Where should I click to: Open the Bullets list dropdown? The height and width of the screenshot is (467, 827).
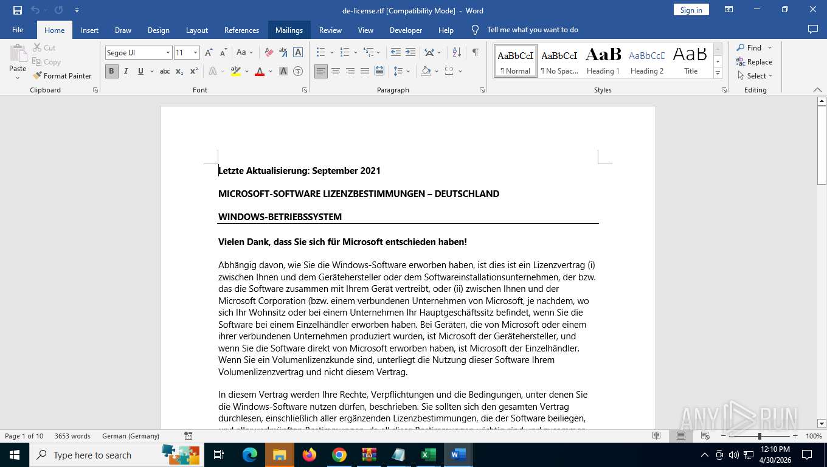tap(332, 53)
